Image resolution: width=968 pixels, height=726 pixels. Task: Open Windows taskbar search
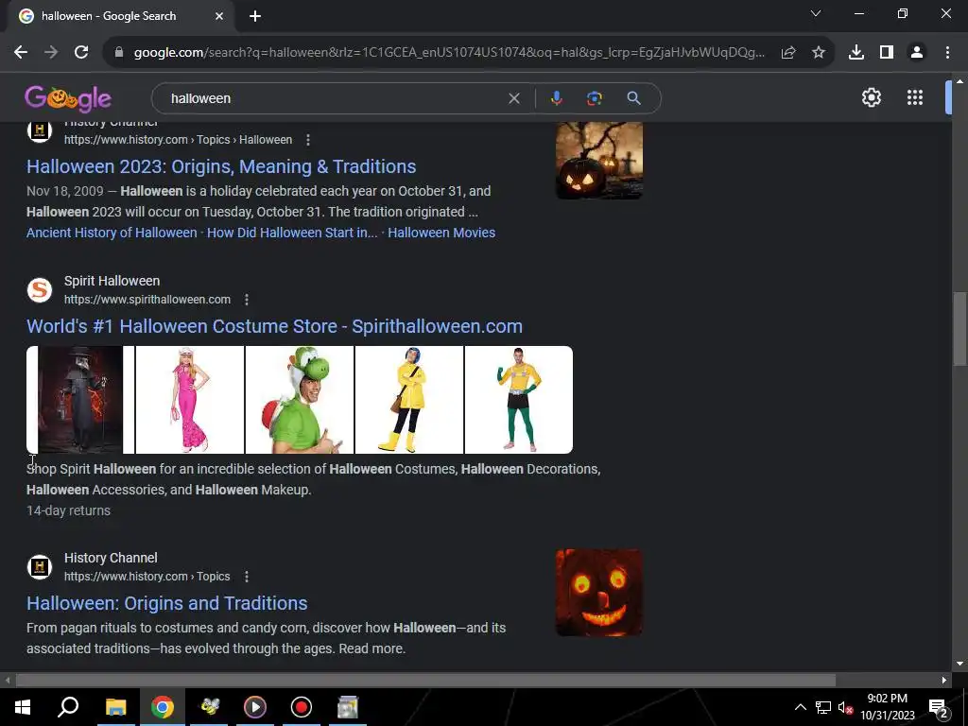tap(68, 707)
